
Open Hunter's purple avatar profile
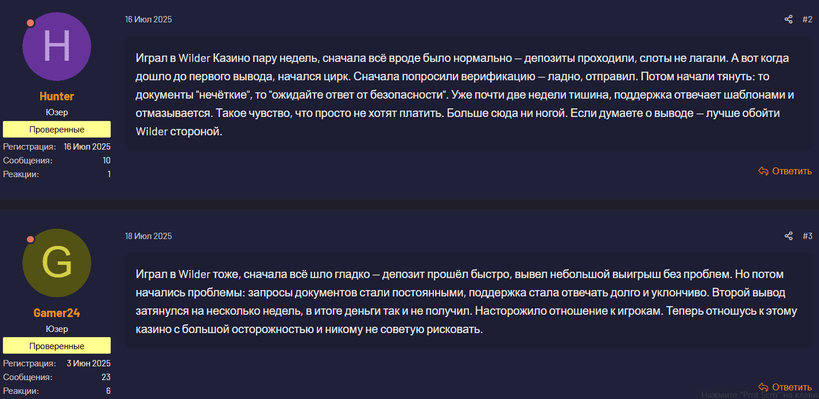click(x=57, y=46)
